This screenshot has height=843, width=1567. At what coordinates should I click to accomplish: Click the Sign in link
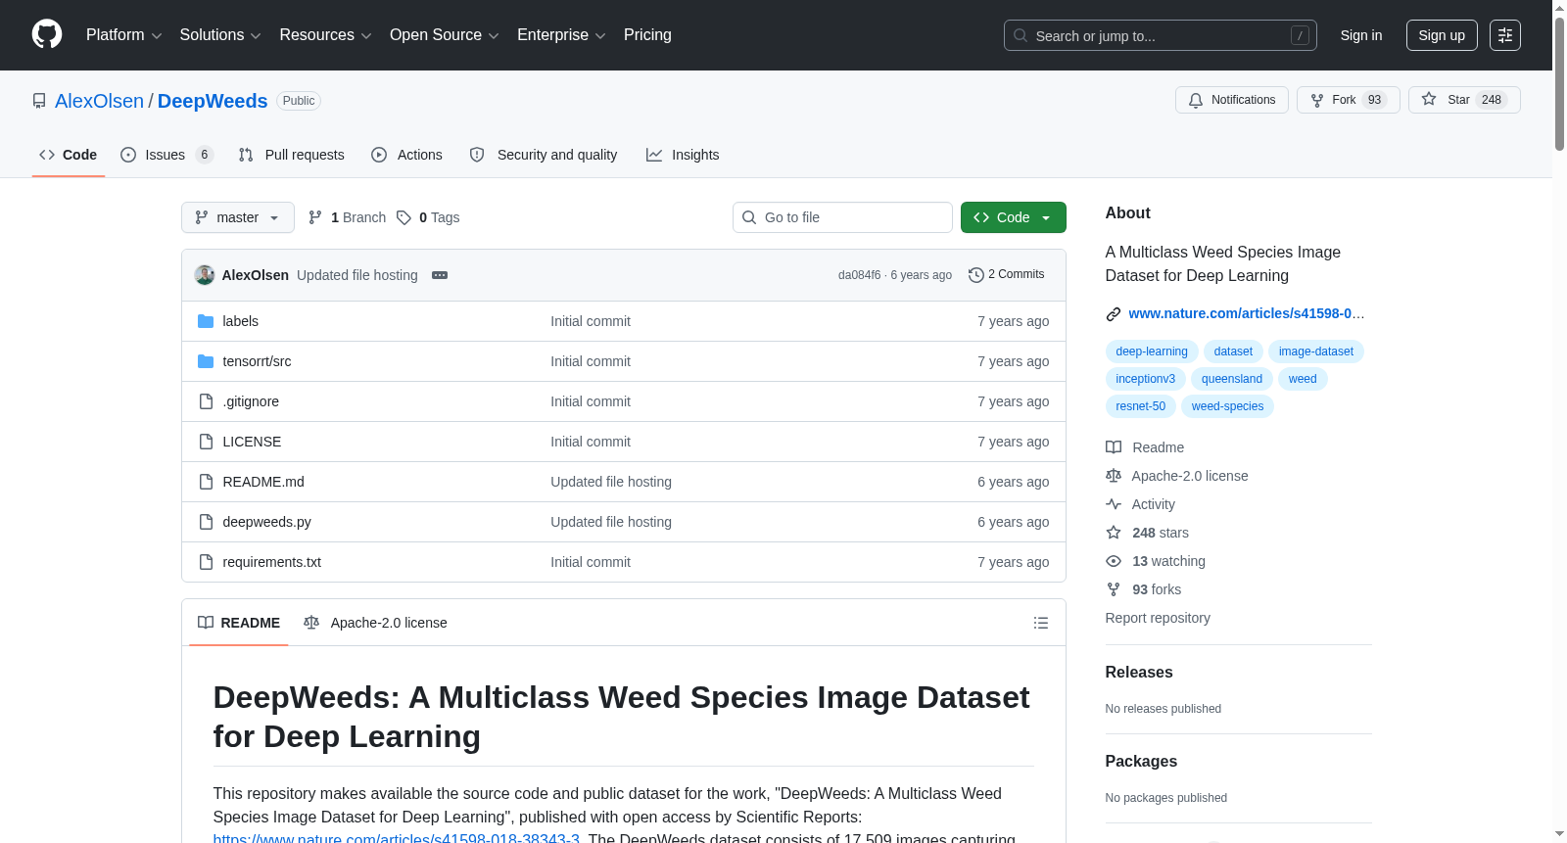pos(1361,35)
